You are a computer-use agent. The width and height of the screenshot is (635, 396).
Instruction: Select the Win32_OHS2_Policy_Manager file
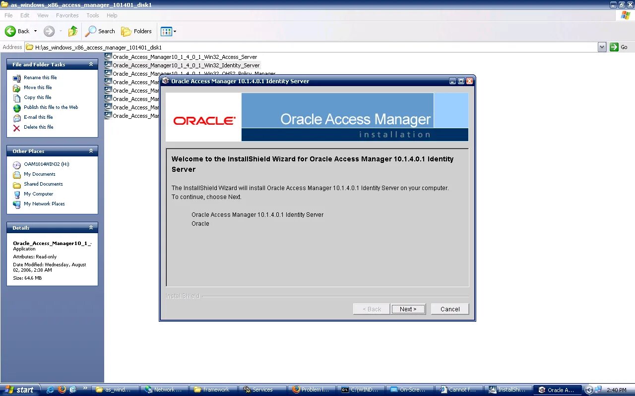pyautogui.click(x=194, y=74)
